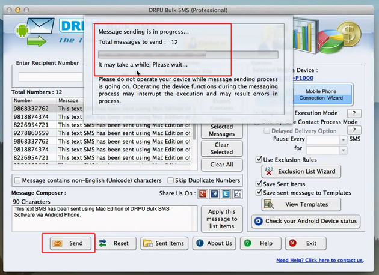Image resolution: width=379 pixels, height=275 pixels.
Task: Click the P1000 device link
Action: [303, 78]
